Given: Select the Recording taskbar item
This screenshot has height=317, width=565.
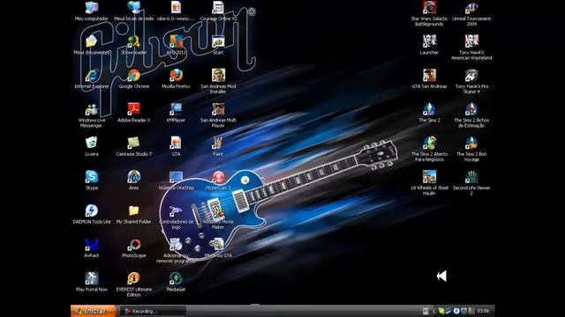Looking at the screenshot, I should point(153,311).
